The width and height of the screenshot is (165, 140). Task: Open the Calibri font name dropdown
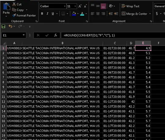tap(65, 6)
